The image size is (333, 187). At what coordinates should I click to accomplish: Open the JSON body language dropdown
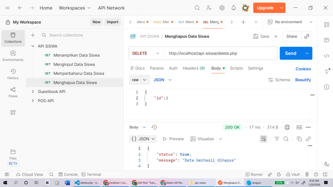162,80
